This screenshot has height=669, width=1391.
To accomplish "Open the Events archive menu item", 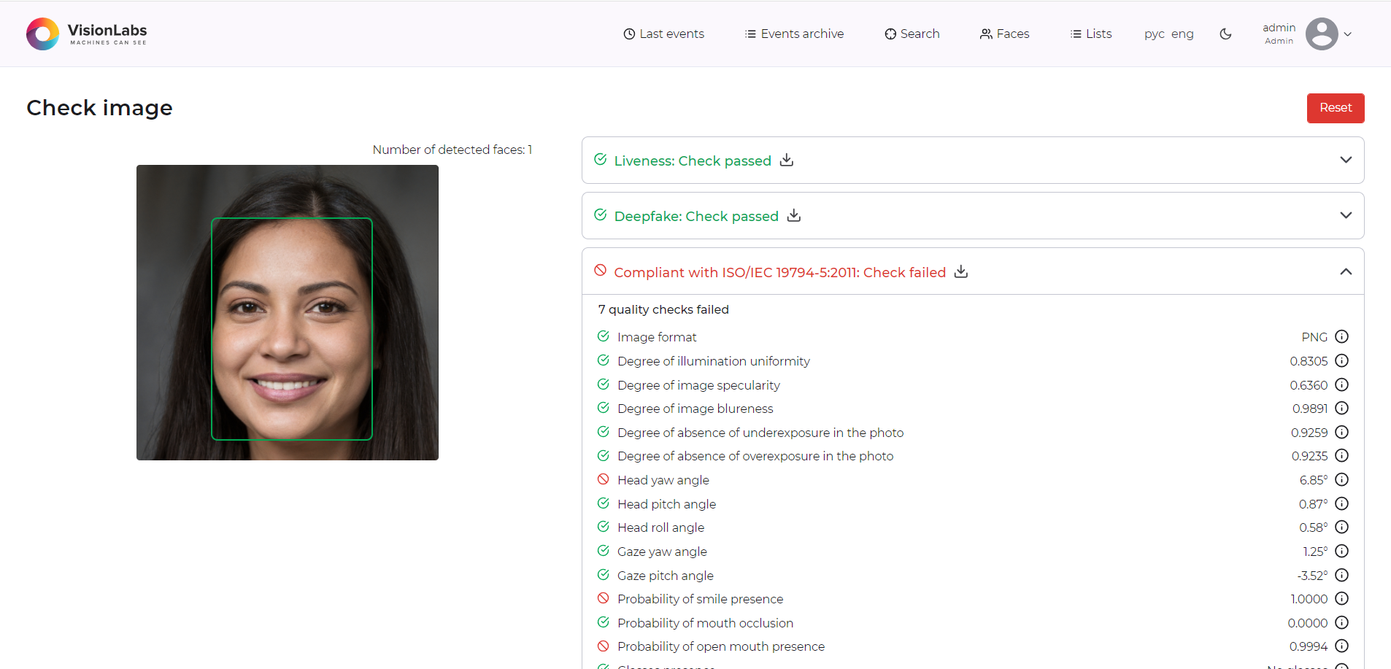I will click(x=793, y=34).
